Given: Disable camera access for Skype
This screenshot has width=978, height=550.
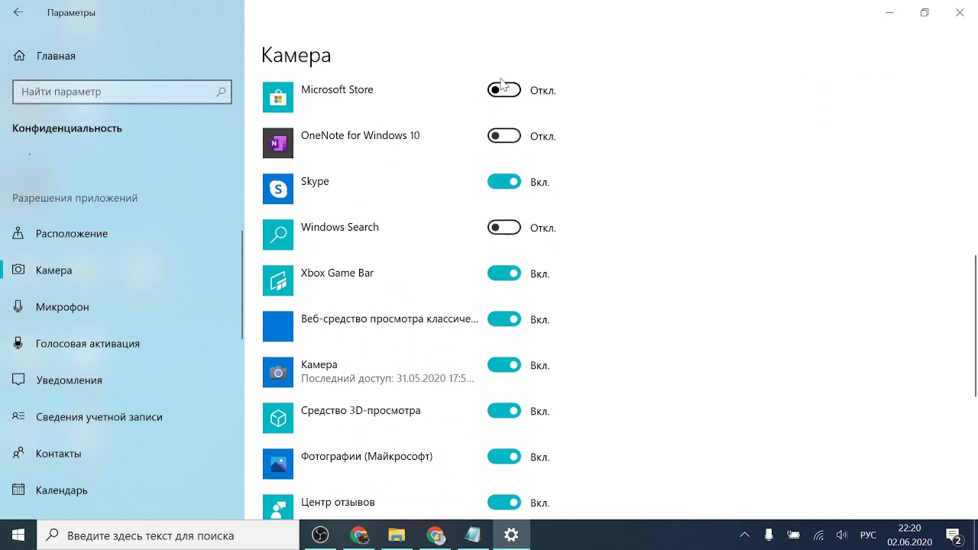Looking at the screenshot, I should tap(504, 182).
